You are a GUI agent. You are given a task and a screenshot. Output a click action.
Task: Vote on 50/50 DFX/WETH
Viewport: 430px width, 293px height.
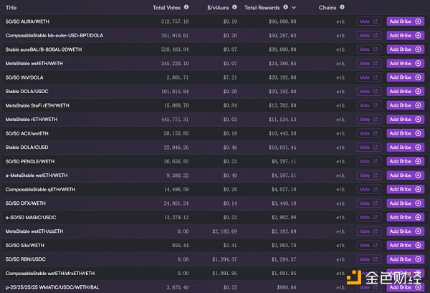[x=368, y=203]
